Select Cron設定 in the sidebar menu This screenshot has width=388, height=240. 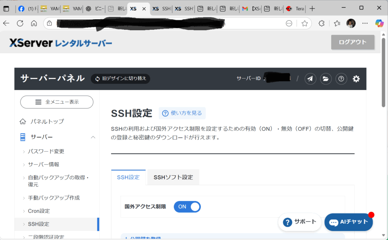tap(39, 211)
